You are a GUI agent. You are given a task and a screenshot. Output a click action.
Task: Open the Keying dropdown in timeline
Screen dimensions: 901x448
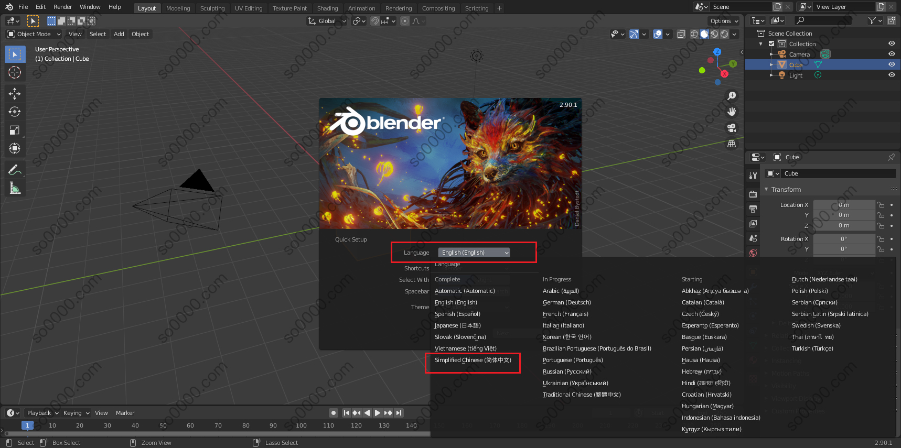click(76, 413)
